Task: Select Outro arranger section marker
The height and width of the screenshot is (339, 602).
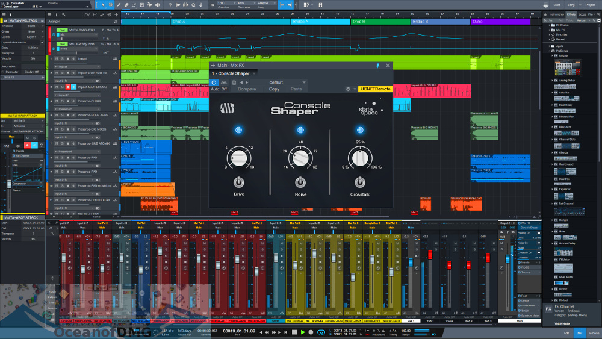Action: click(500, 22)
